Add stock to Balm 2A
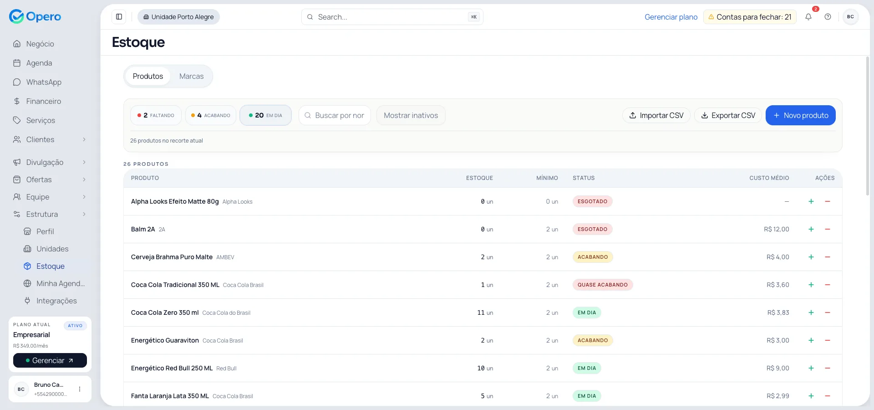 (811, 229)
